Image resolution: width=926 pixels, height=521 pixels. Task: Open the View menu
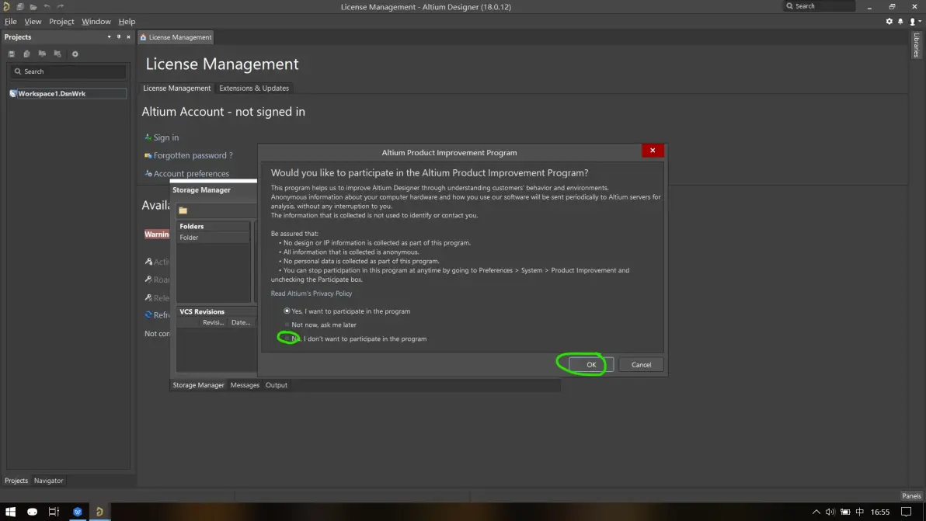33,21
